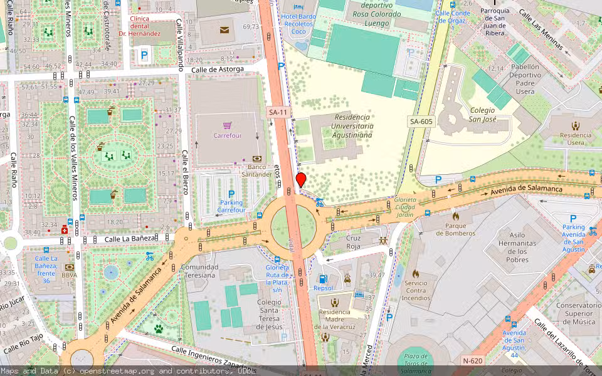Screen dimensions: 602x376
Task: Click the red location marker pin
Action: click(301, 179)
